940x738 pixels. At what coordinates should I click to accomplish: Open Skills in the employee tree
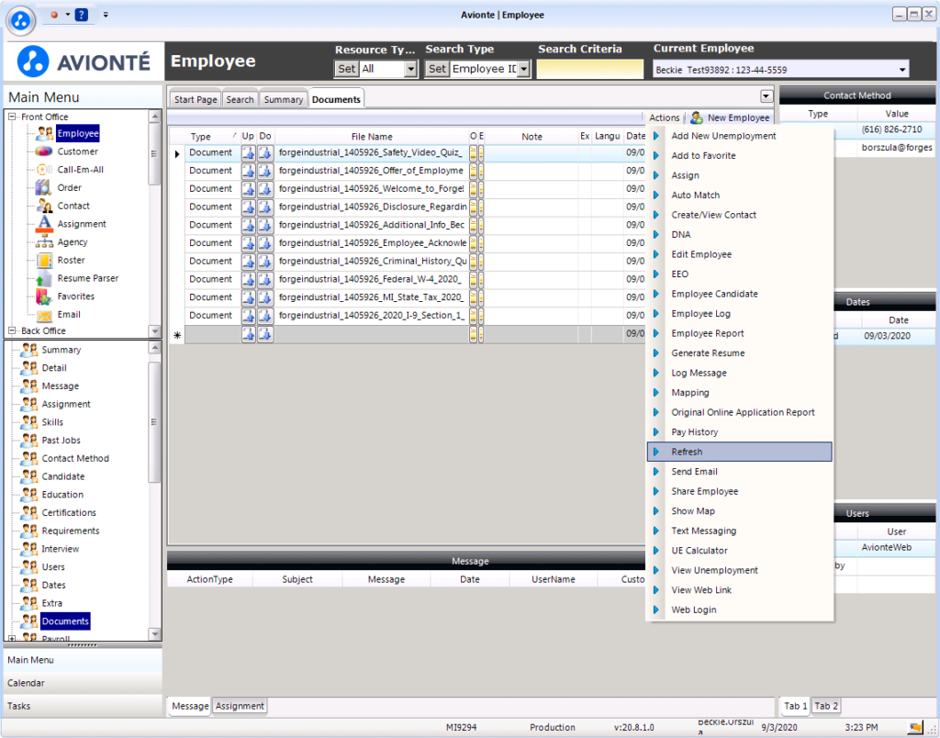(52, 422)
